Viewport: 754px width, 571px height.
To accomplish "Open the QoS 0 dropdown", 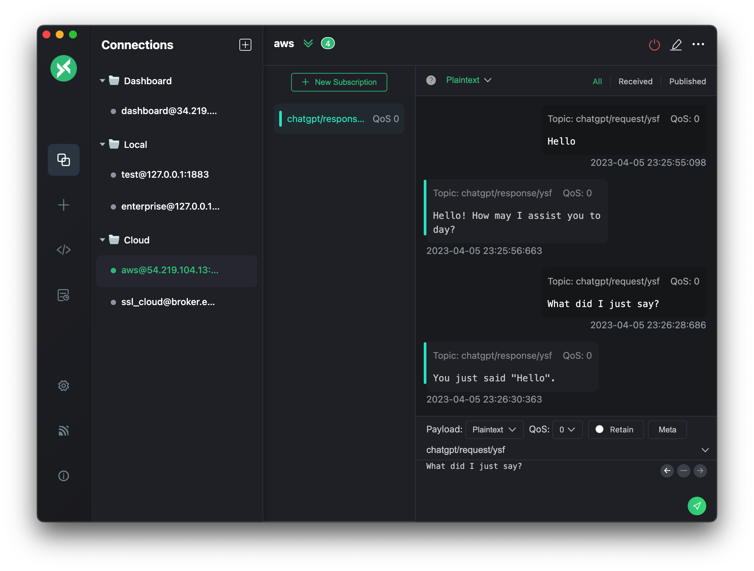I will point(567,429).
